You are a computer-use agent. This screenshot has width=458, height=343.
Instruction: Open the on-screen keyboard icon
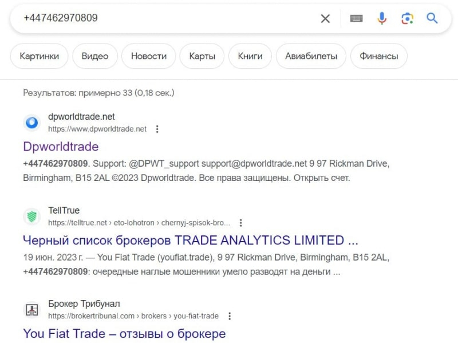[x=356, y=18]
